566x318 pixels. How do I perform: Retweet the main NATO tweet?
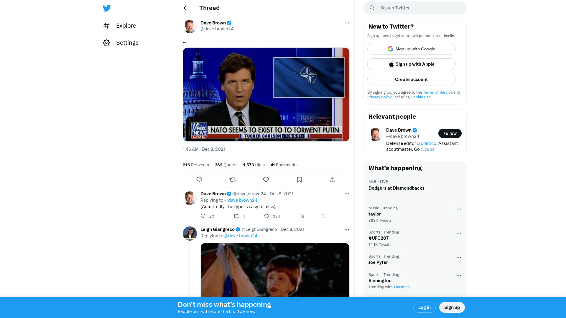click(233, 180)
